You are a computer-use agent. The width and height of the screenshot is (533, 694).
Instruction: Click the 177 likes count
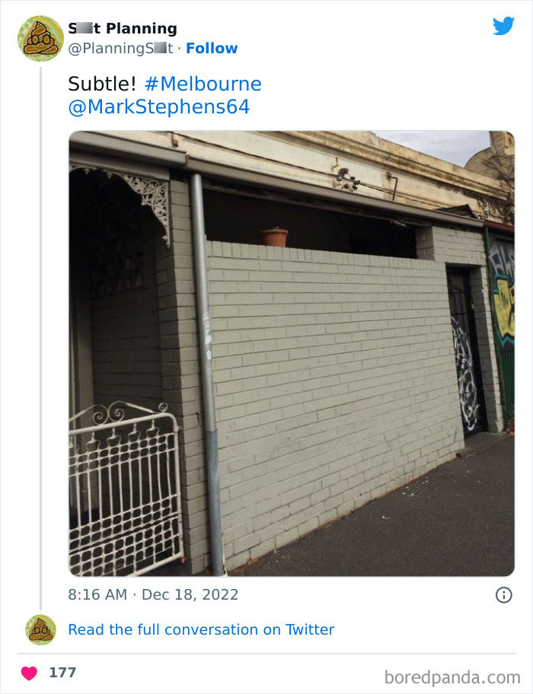[x=62, y=673]
